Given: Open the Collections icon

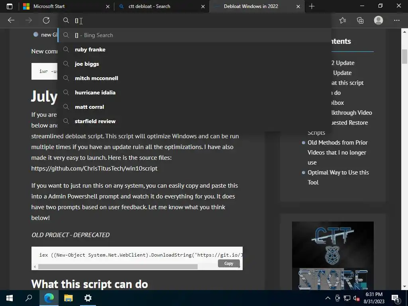Looking at the screenshot, I should tap(360, 20).
